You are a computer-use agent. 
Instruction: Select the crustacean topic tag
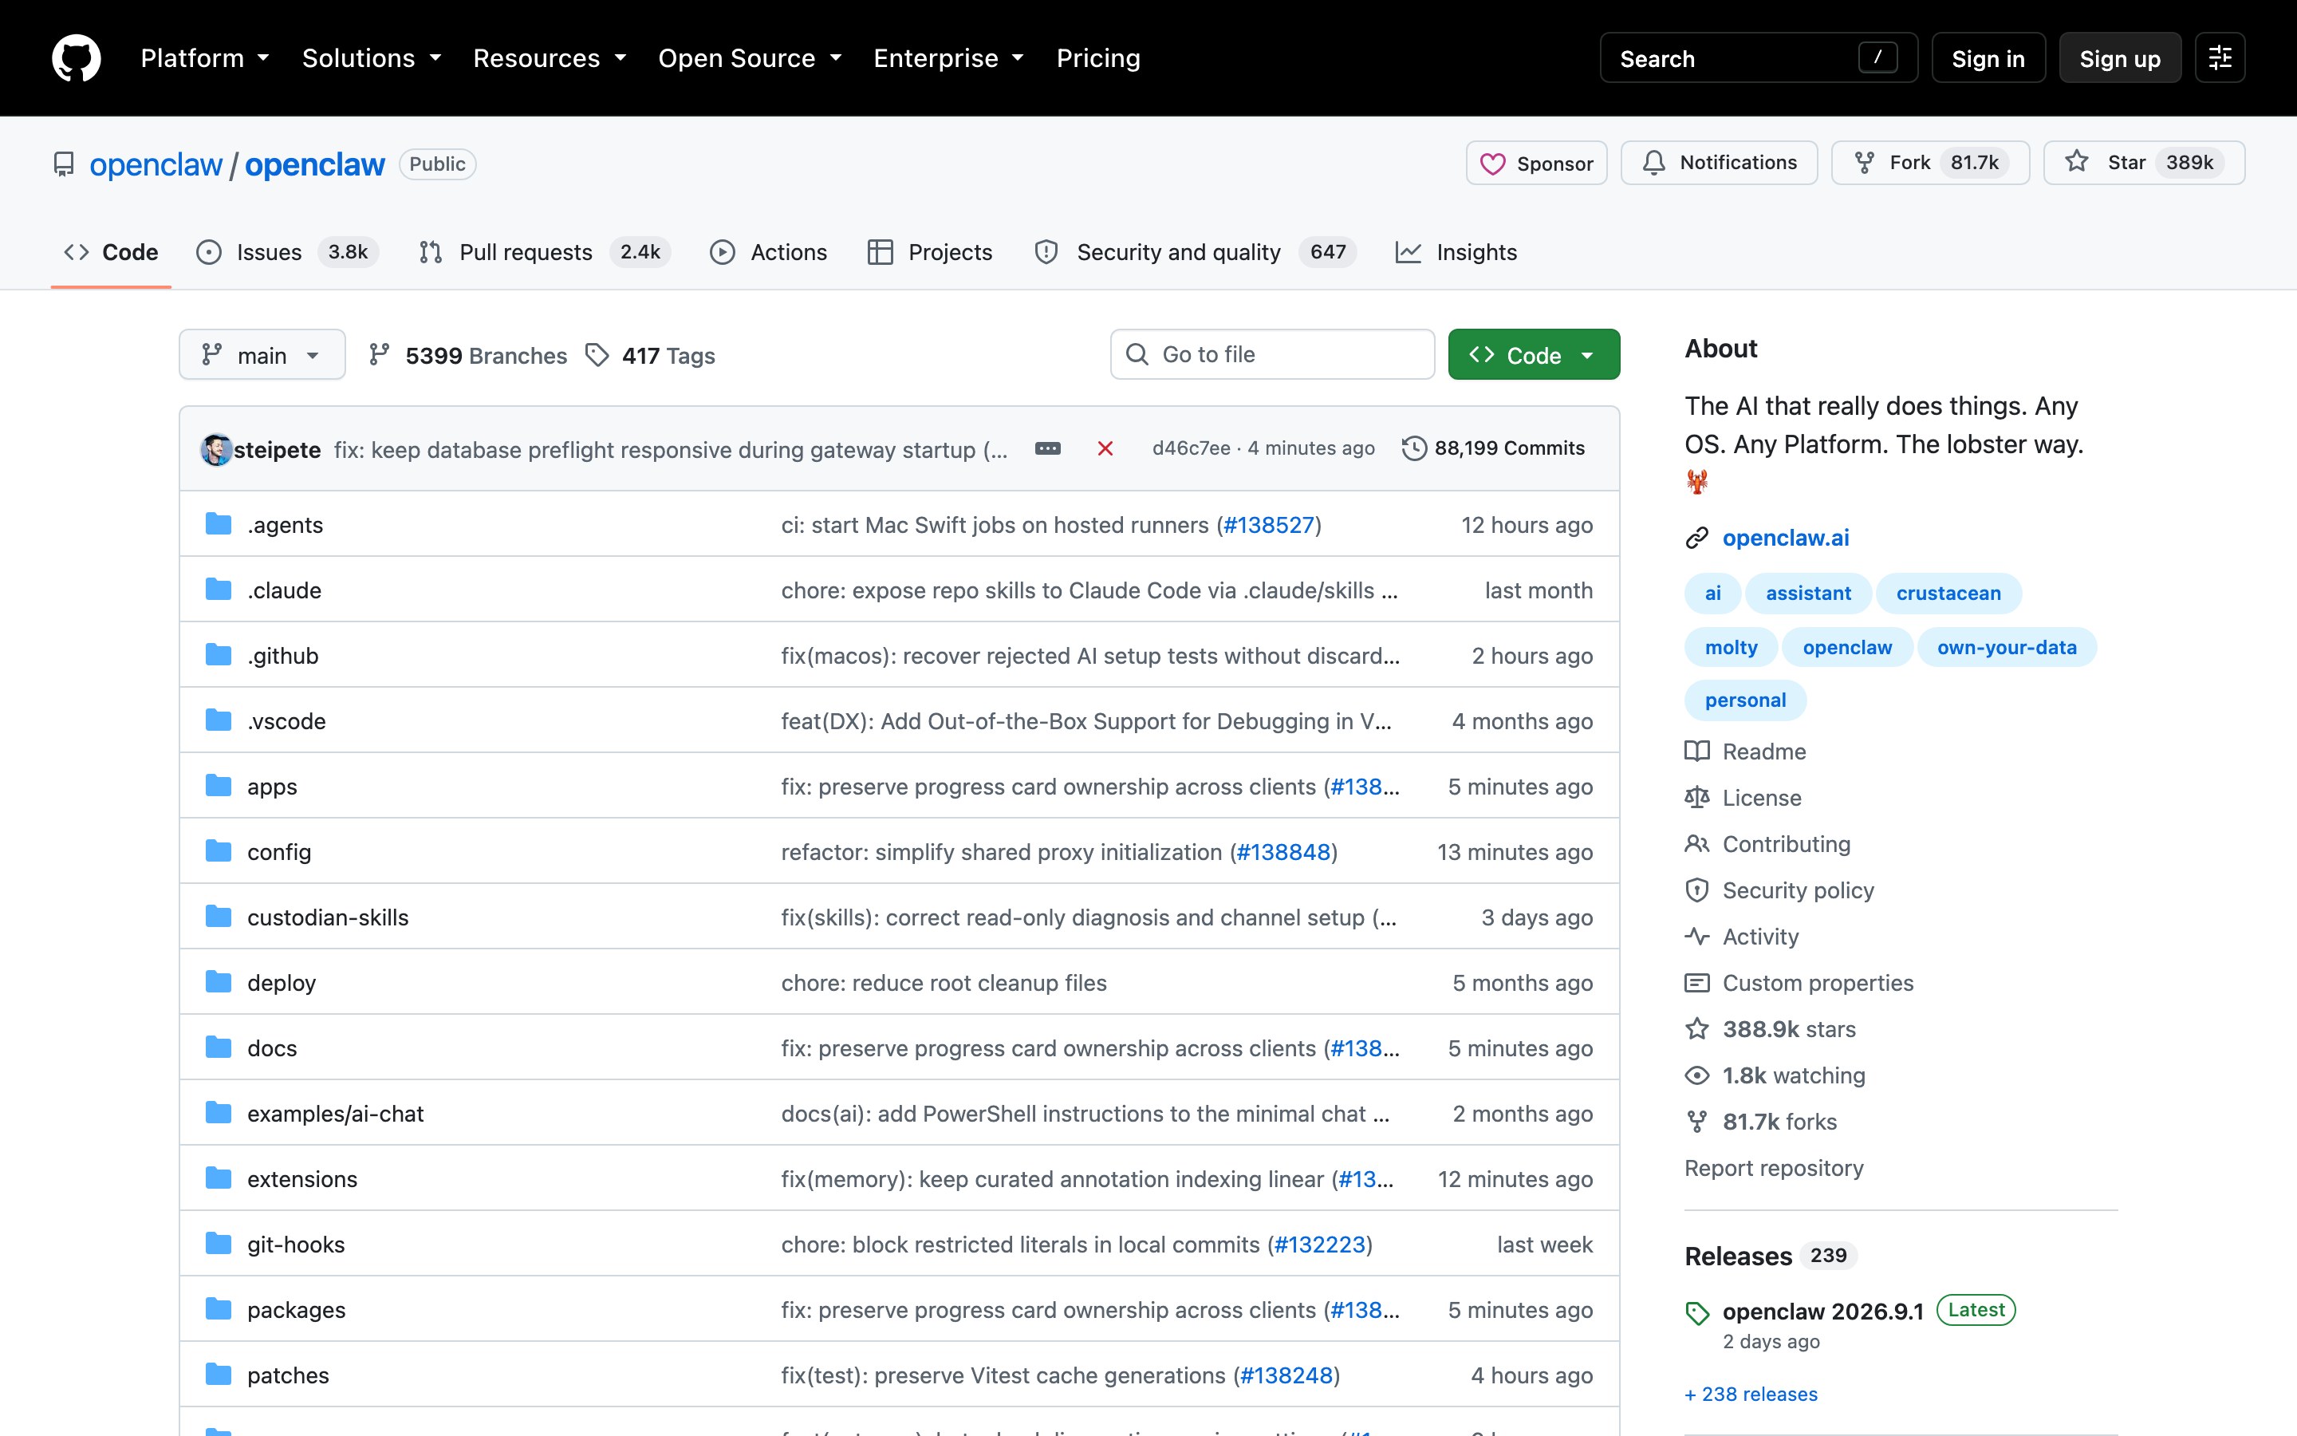click(x=1948, y=593)
